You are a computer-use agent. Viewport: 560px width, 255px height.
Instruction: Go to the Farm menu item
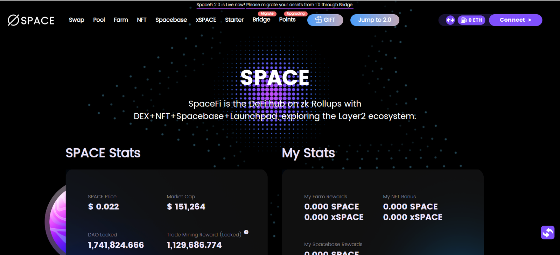[121, 20]
